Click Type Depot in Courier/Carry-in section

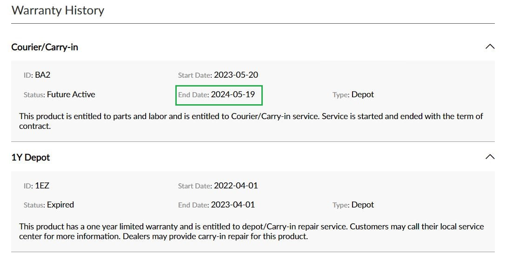(x=353, y=94)
